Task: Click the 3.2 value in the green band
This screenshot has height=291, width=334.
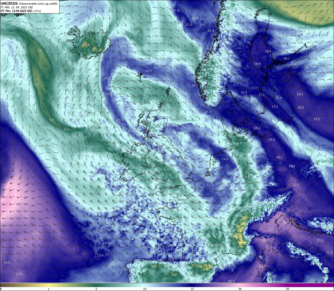Action: click(36, 84)
